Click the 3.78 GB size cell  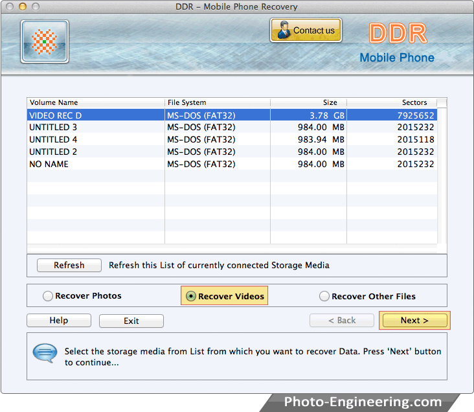[x=309, y=115]
